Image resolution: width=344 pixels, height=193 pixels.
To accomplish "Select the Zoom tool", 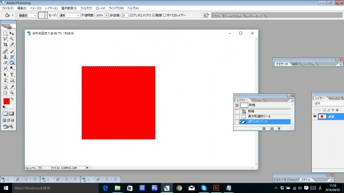I will pyautogui.click(x=12, y=93).
